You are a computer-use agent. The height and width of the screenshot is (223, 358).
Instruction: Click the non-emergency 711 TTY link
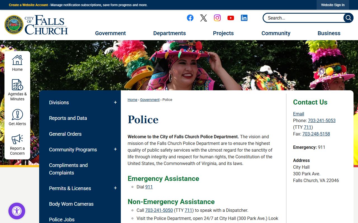coord(189,210)
